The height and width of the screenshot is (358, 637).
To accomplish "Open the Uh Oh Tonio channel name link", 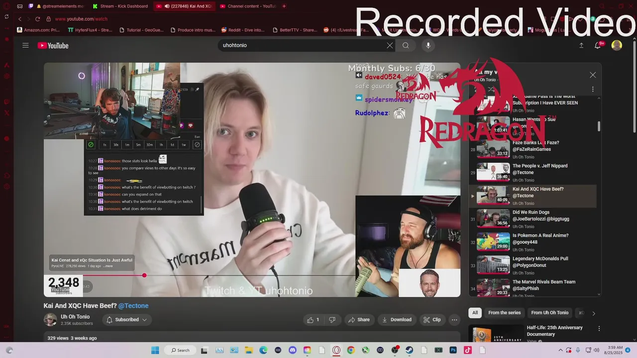I will [75, 317].
